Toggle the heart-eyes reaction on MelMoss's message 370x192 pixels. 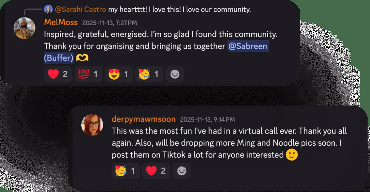(x=119, y=74)
